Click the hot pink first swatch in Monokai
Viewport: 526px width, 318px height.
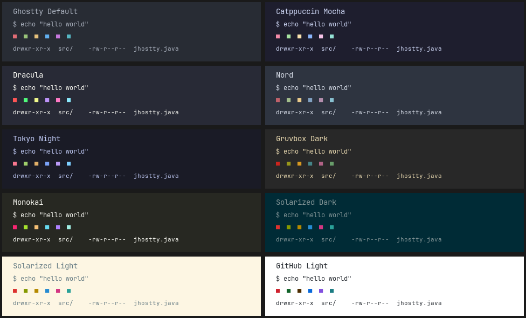15,227
